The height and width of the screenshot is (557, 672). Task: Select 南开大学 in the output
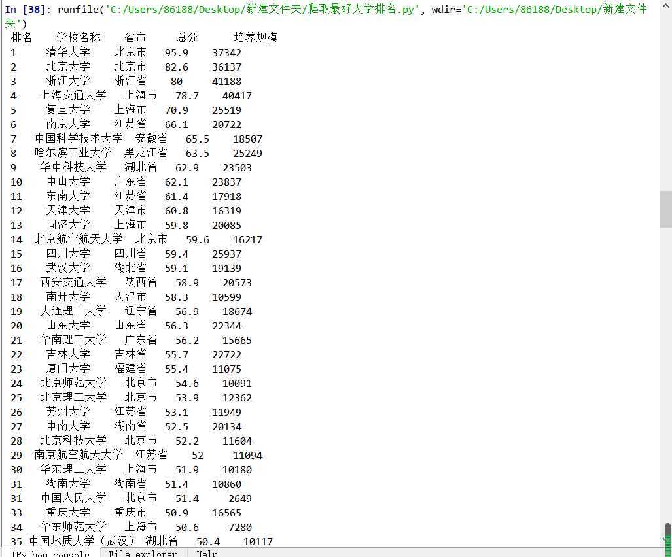(68, 297)
